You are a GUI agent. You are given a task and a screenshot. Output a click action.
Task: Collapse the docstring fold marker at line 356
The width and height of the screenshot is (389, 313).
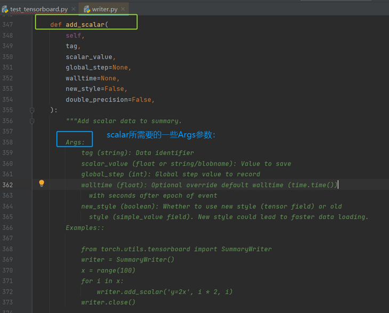pos(32,121)
